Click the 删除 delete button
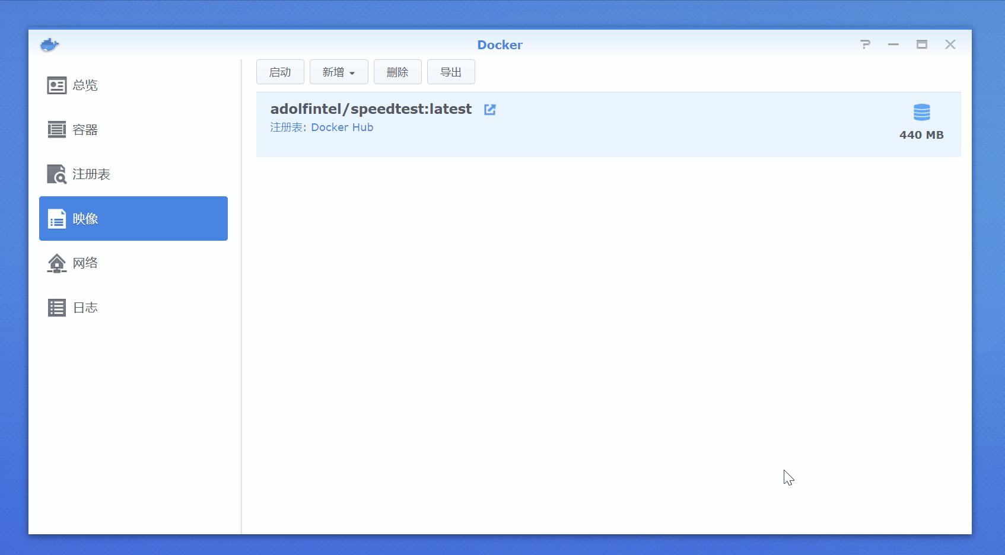 click(x=397, y=72)
